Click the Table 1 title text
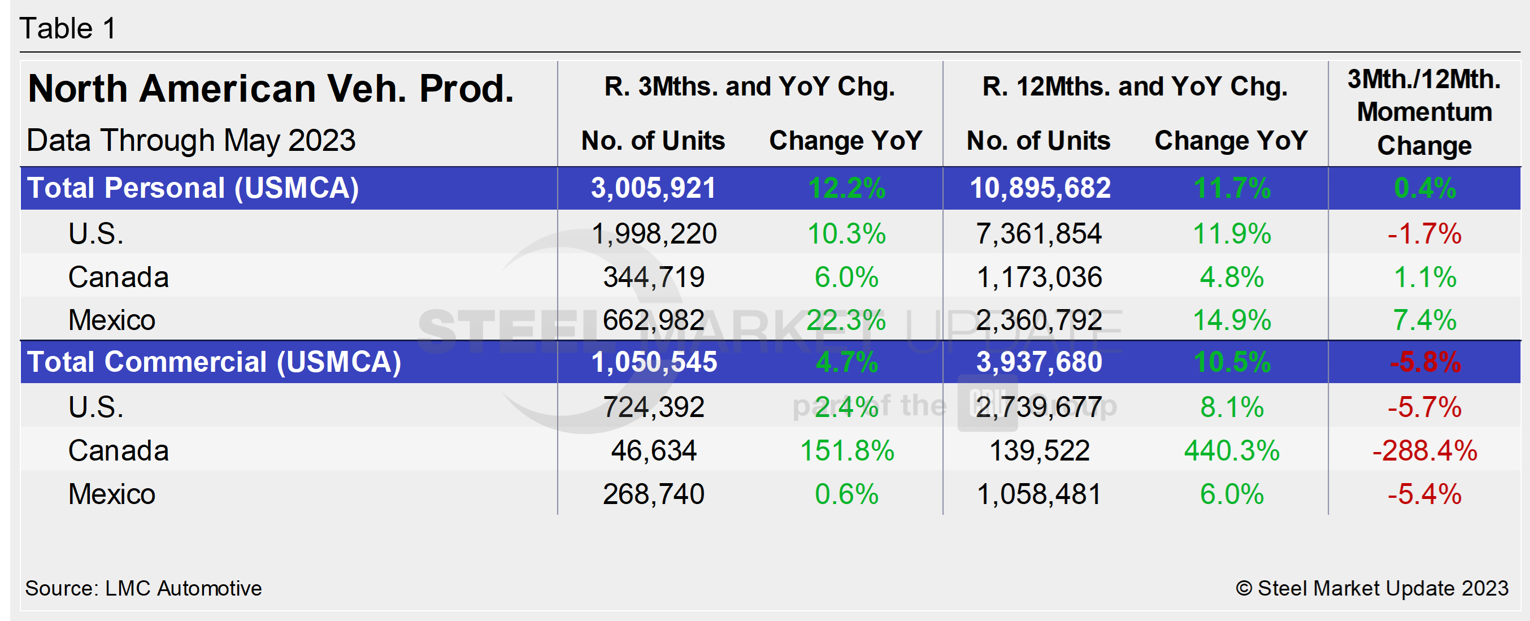 [68, 28]
